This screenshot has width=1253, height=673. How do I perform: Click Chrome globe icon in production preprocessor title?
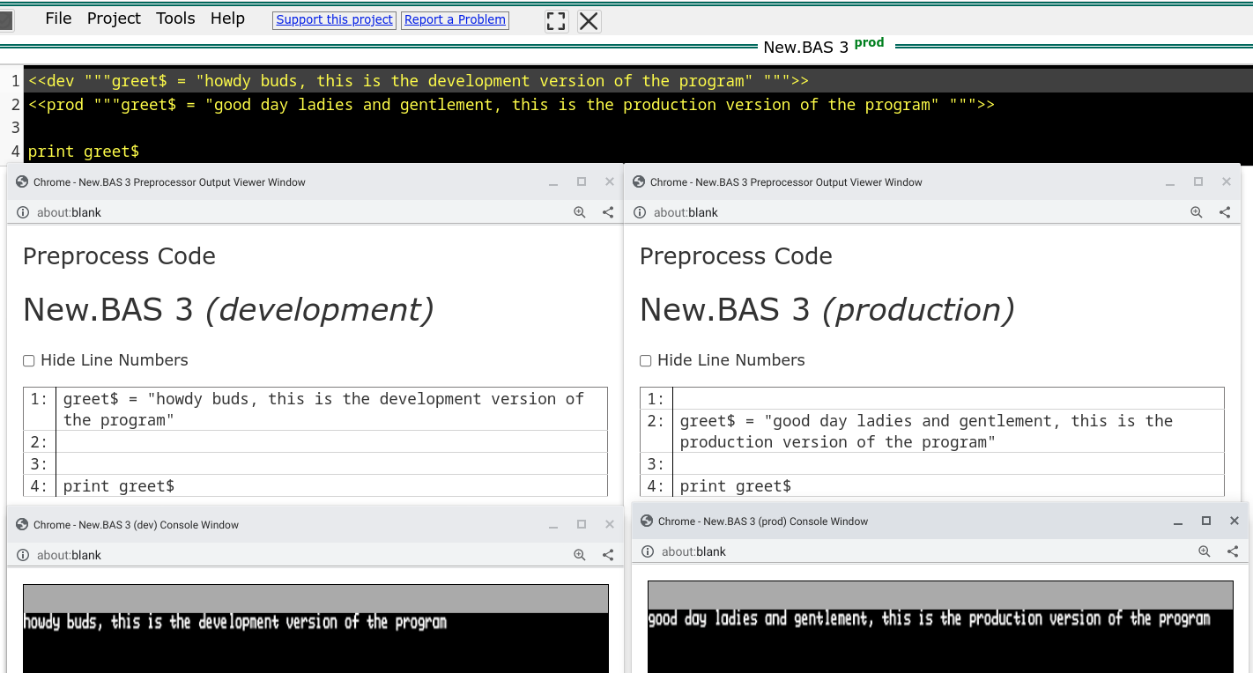(x=639, y=182)
